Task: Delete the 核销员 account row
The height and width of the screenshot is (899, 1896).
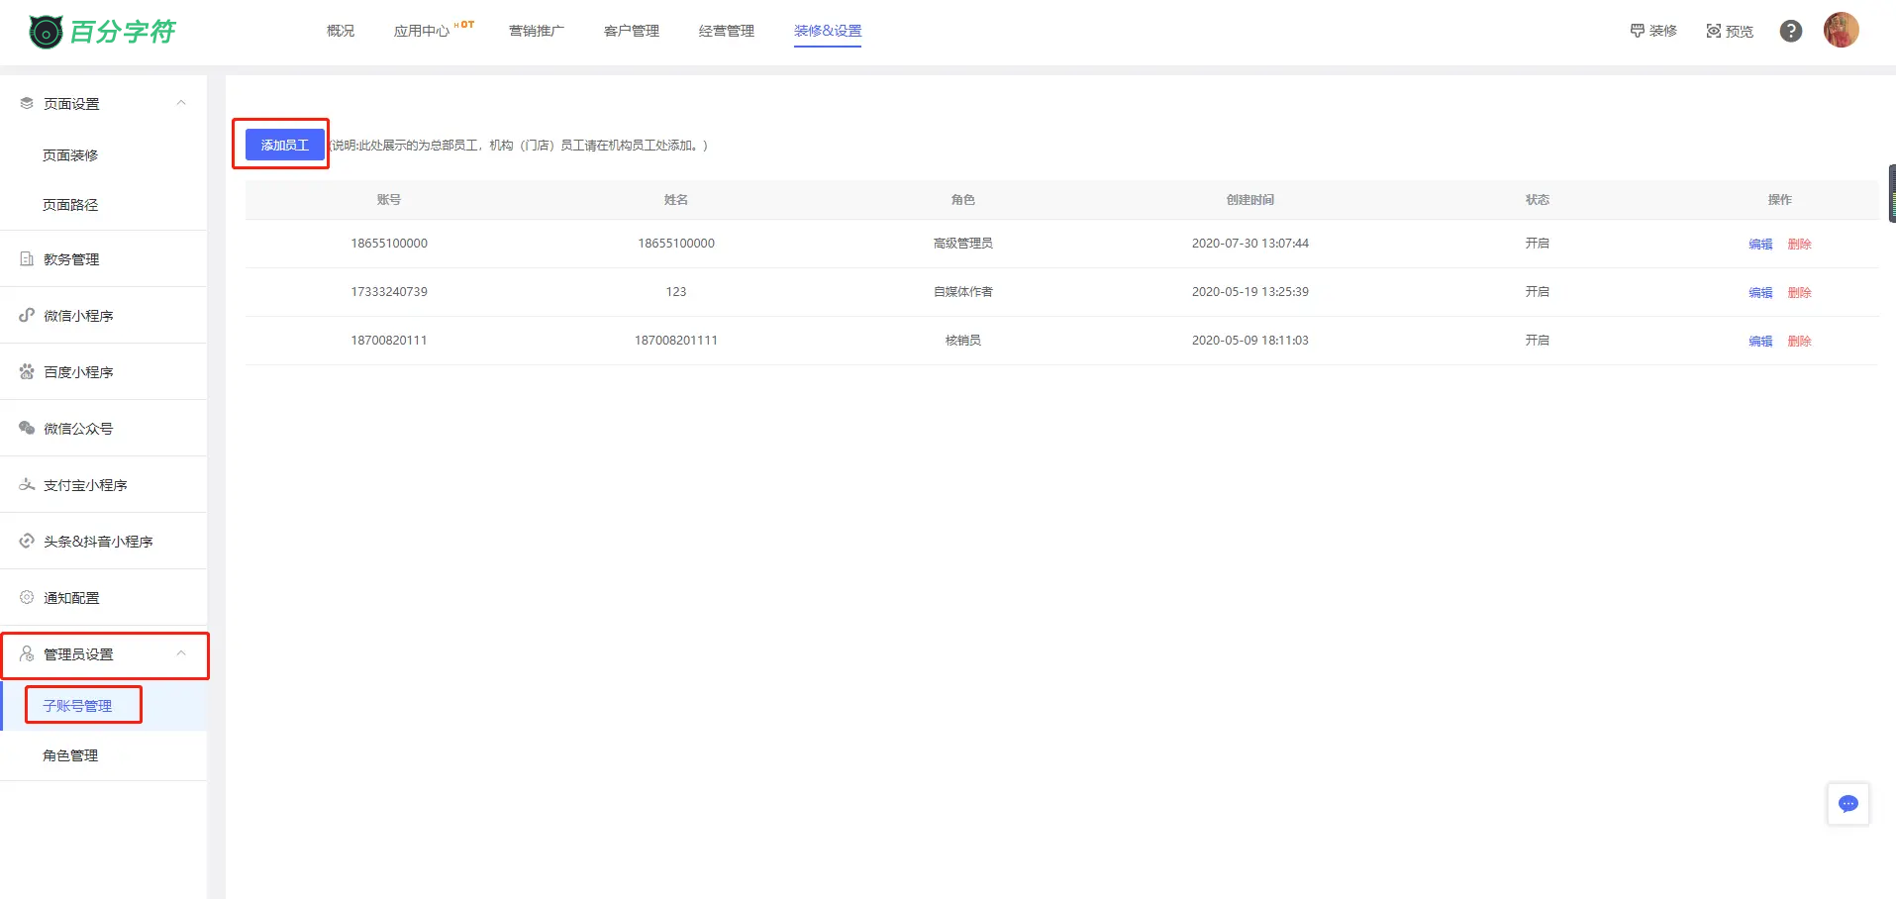Action: click(x=1799, y=341)
